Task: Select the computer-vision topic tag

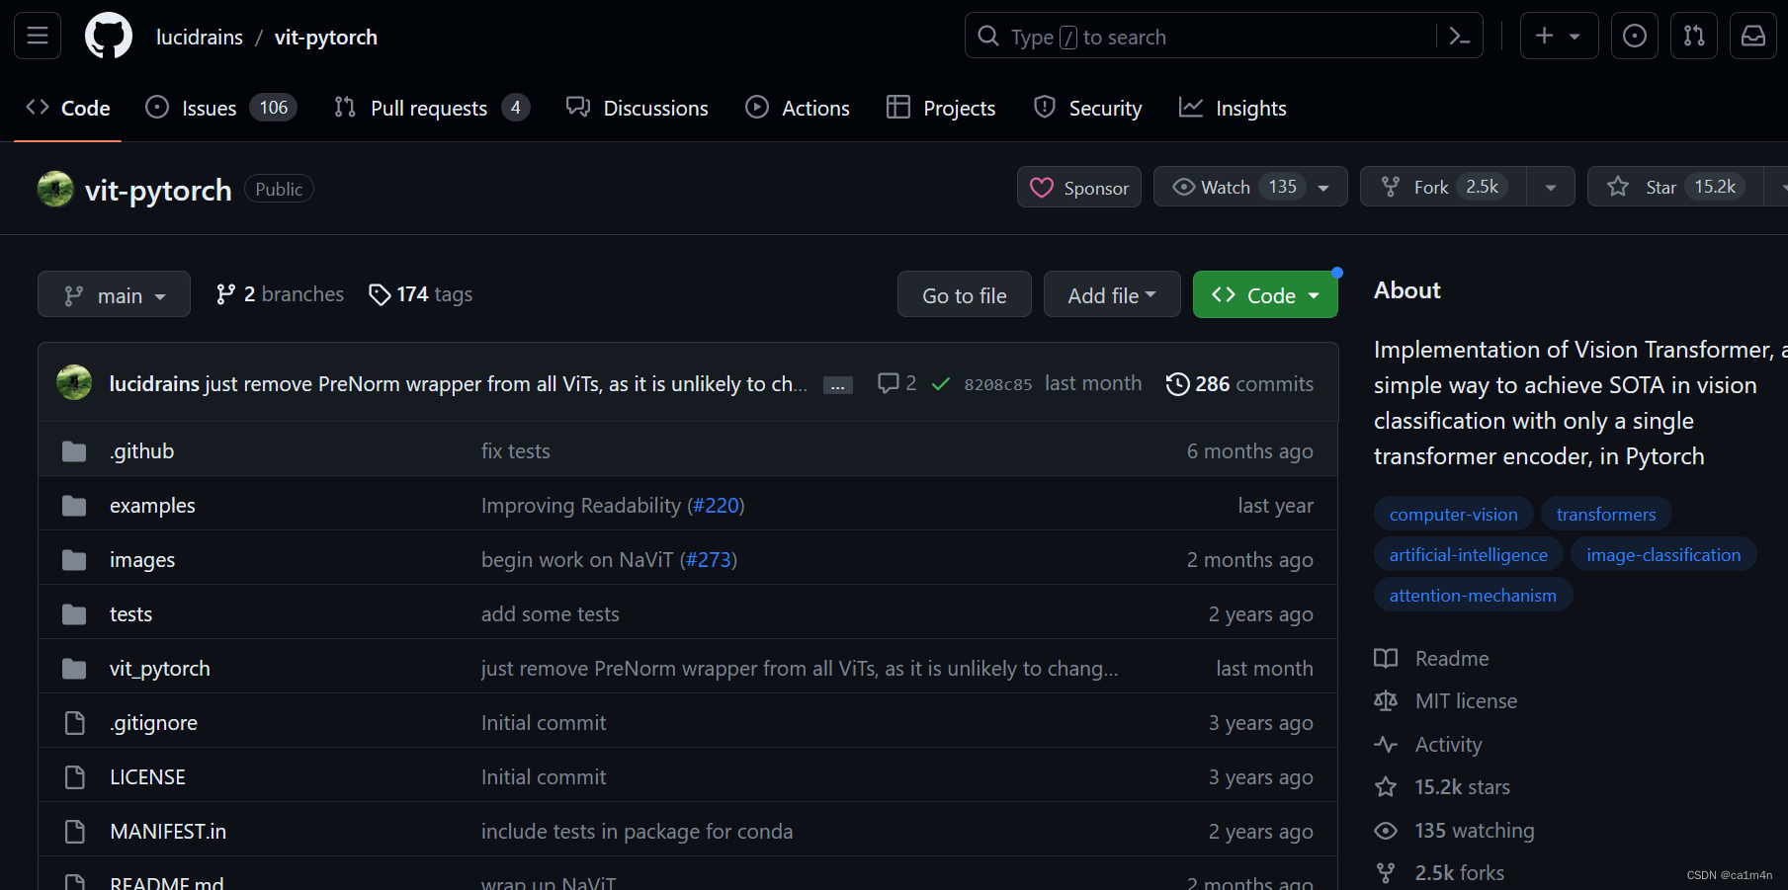Action: click(1453, 515)
